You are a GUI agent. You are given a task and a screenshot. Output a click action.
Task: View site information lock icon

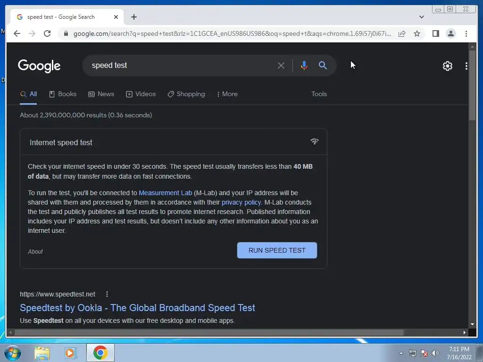[66, 33]
